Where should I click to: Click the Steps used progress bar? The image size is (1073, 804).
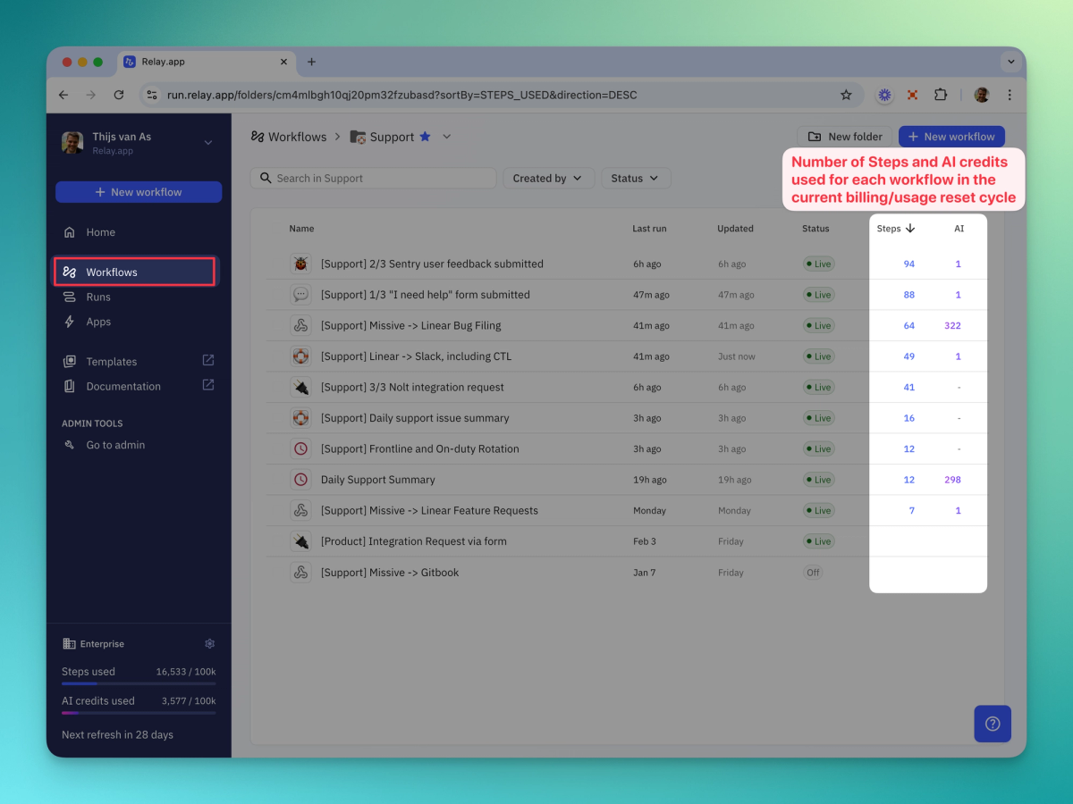[139, 684]
